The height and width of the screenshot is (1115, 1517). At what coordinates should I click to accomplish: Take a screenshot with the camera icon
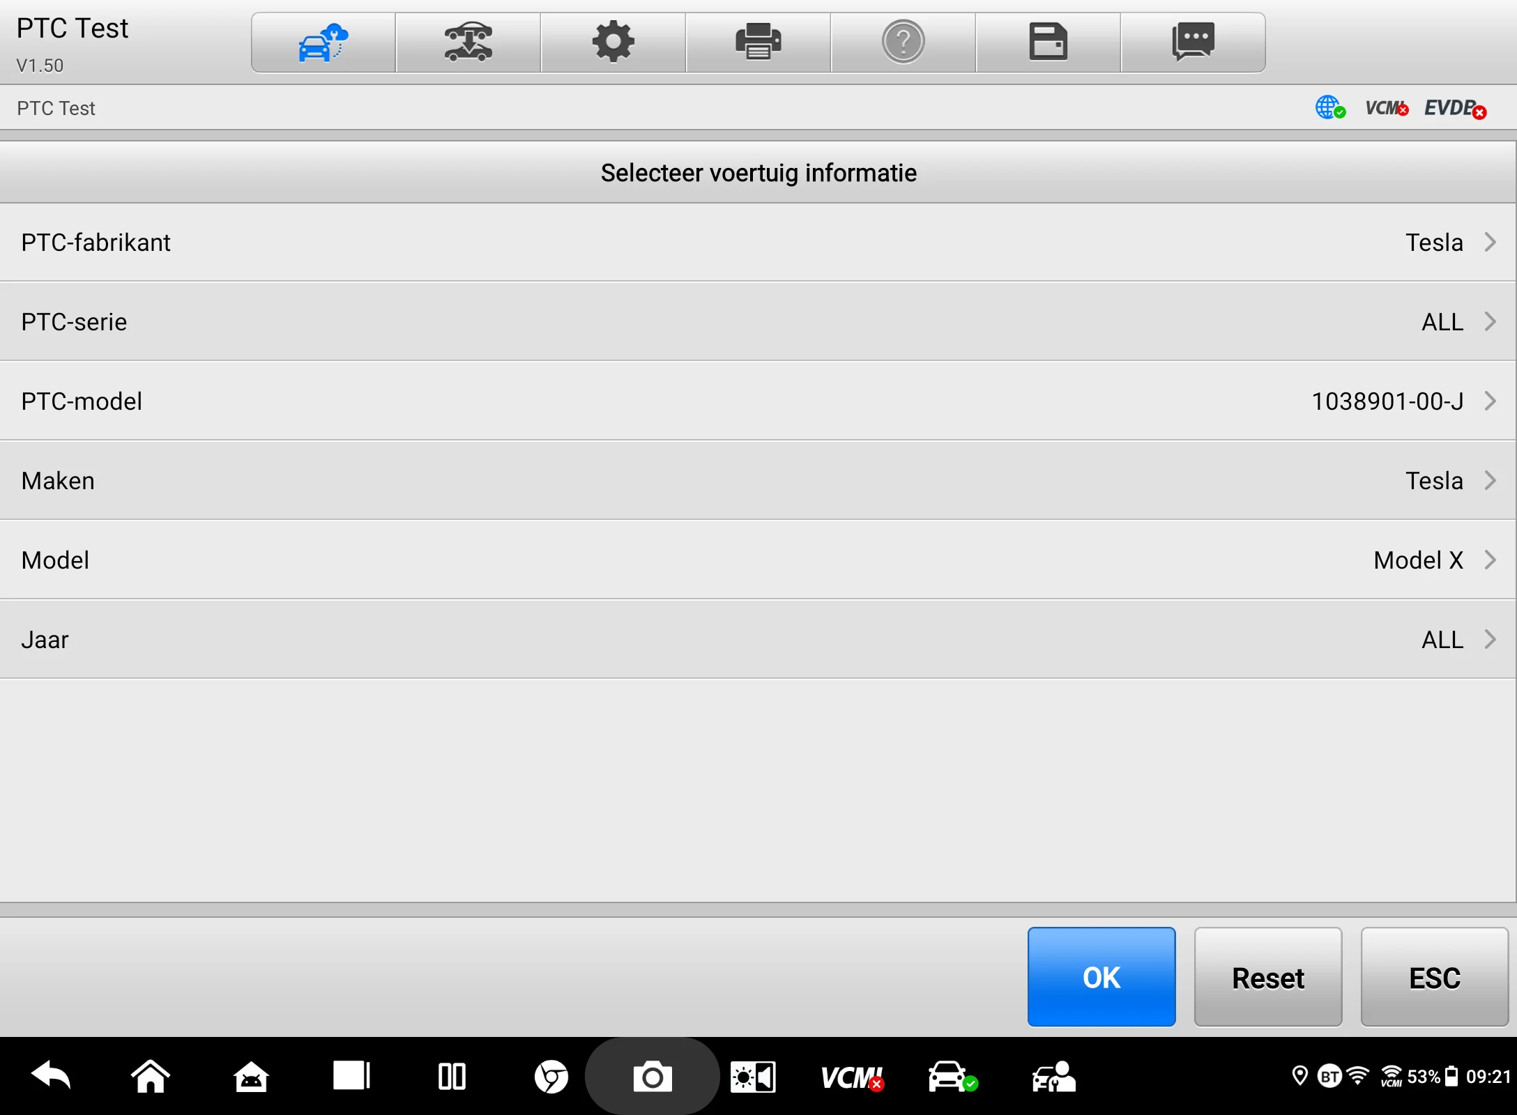(x=653, y=1077)
